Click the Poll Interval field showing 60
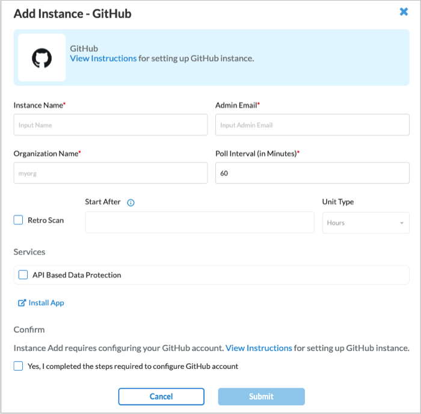This screenshot has width=421, height=414. pyautogui.click(x=312, y=173)
